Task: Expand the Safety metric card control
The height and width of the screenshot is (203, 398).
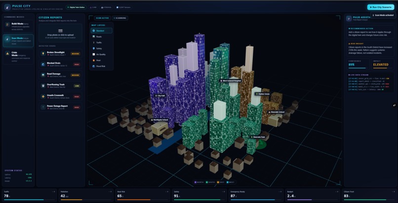Action: click(x=223, y=192)
